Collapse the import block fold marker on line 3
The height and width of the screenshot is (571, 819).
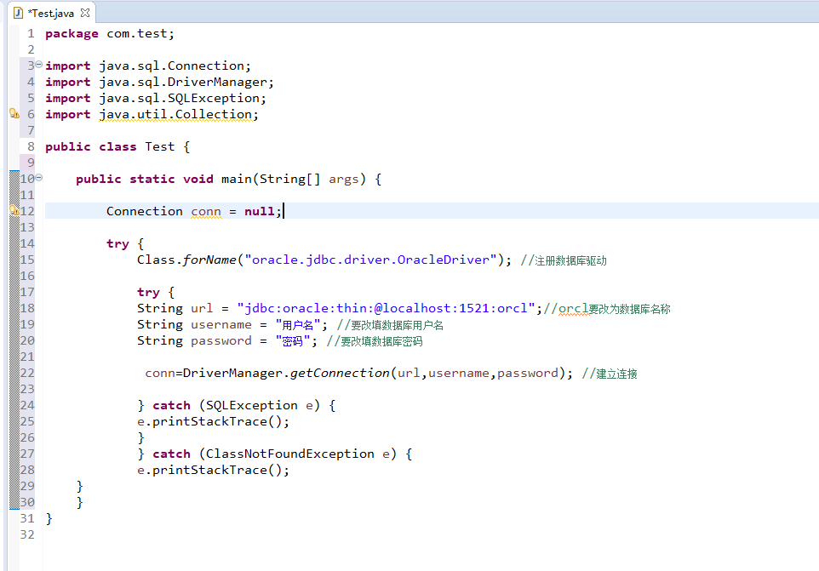(38, 65)
